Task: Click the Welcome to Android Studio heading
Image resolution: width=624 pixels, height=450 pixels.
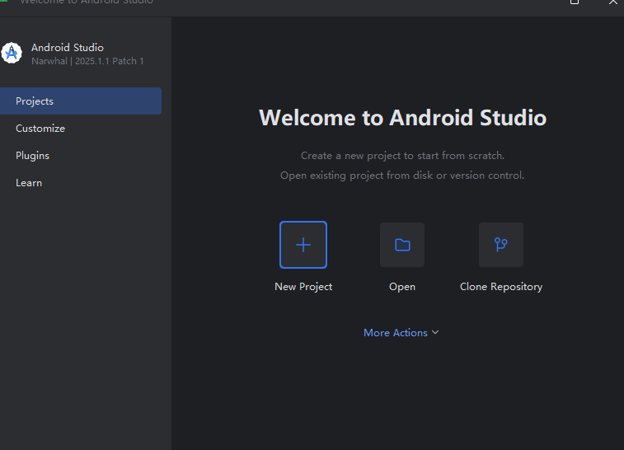Action: pyautogui.click(x=402, y=118)
